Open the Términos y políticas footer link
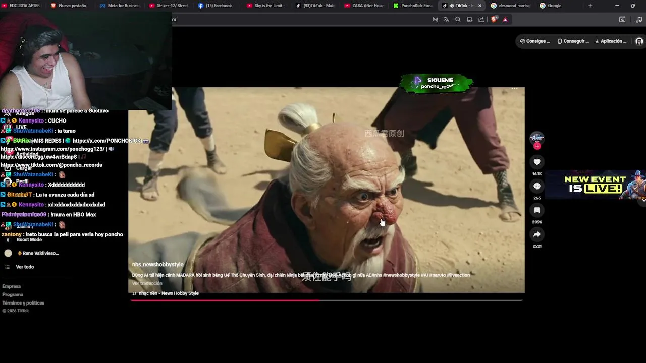The width and height of the screenshot is (646, 363). [x=23, y=303]
